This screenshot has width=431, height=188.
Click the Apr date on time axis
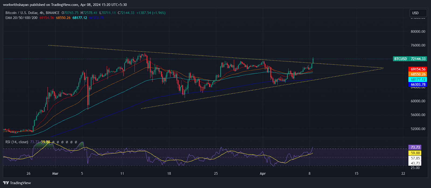pyautogui.click(x=263, y=173)
